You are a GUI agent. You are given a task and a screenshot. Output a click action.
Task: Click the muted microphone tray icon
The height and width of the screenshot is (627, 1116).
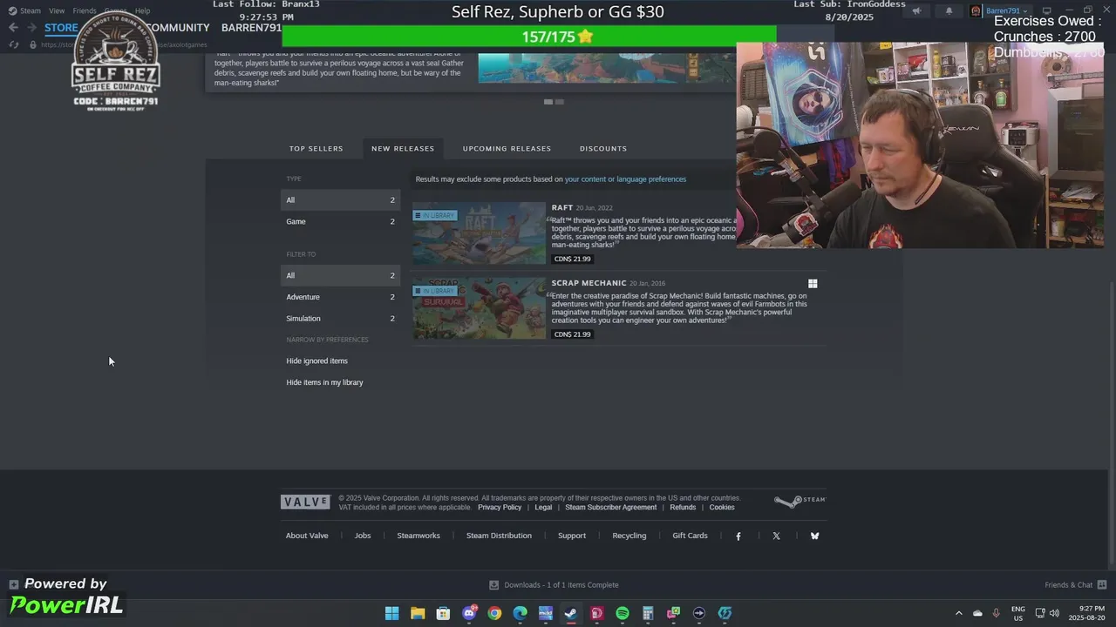click(997, 613)
